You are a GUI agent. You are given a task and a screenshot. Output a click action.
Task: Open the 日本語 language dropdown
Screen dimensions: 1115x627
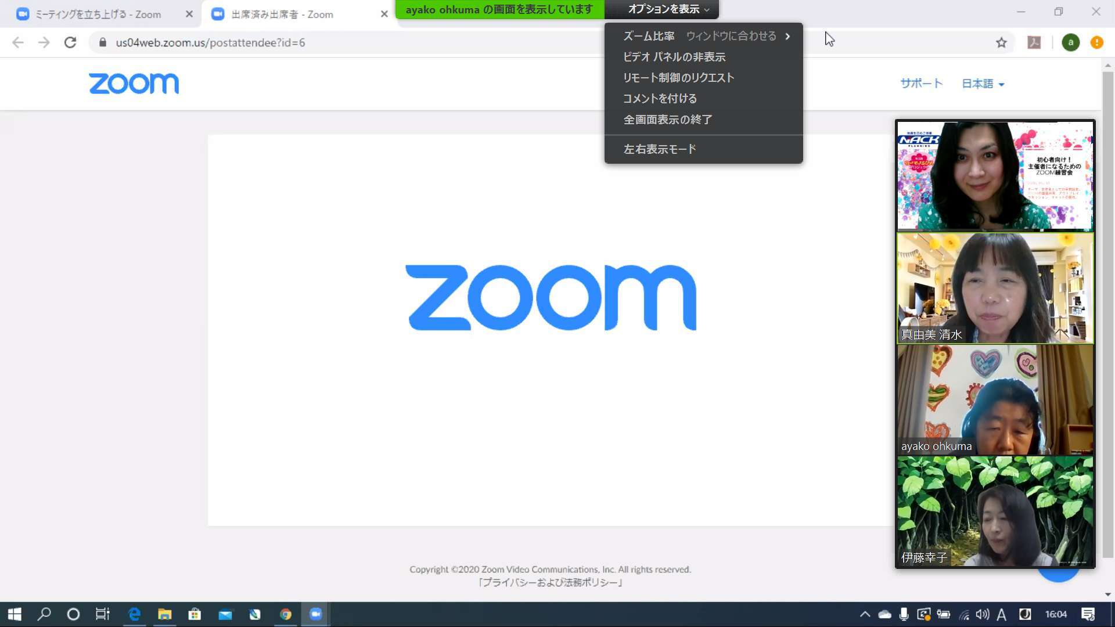(983, 84)
